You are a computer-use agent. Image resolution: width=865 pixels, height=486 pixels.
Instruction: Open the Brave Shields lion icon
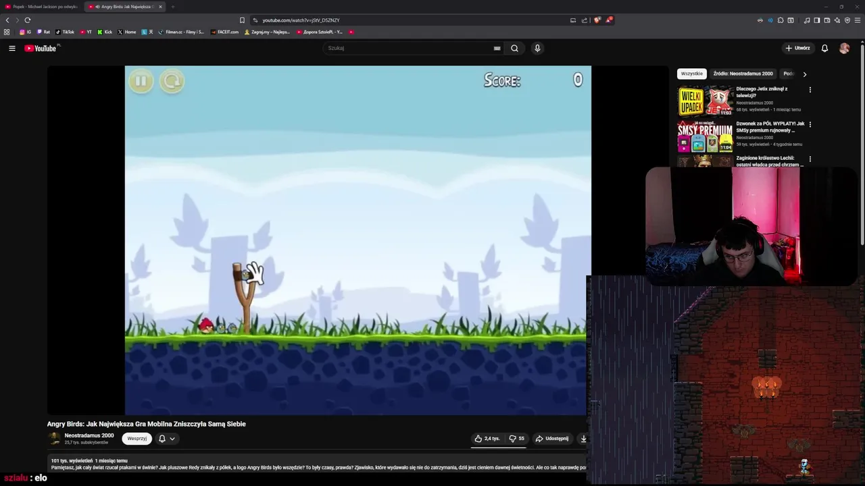coord(597,20)
